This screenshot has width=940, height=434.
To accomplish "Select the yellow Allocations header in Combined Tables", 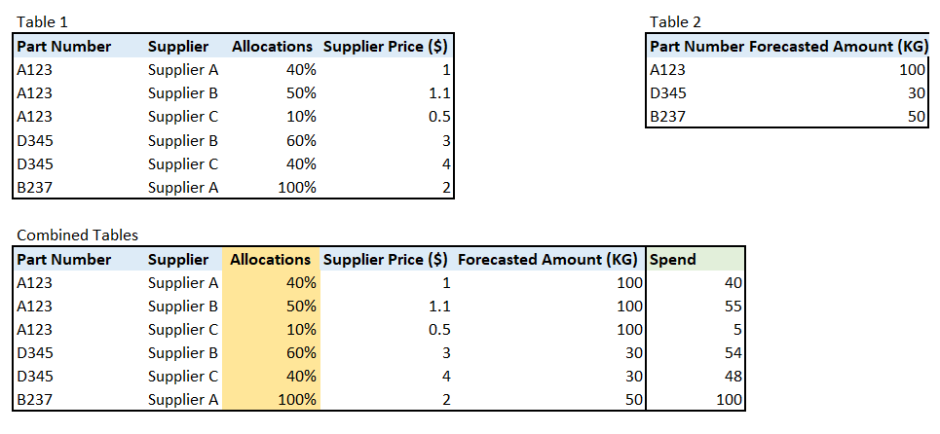I will coord(271,259).
